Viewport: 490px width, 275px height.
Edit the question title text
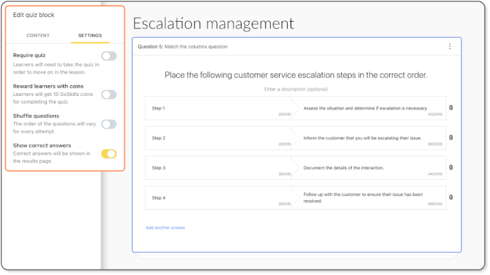pyautogui.click(x=296, y=75)
